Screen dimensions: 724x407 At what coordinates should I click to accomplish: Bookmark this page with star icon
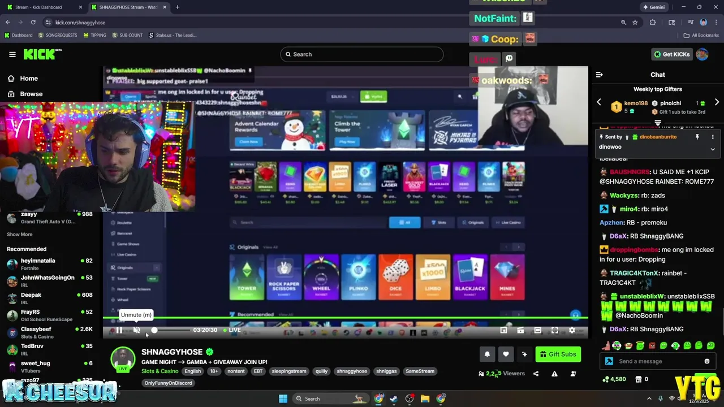[x=635, y=22]
